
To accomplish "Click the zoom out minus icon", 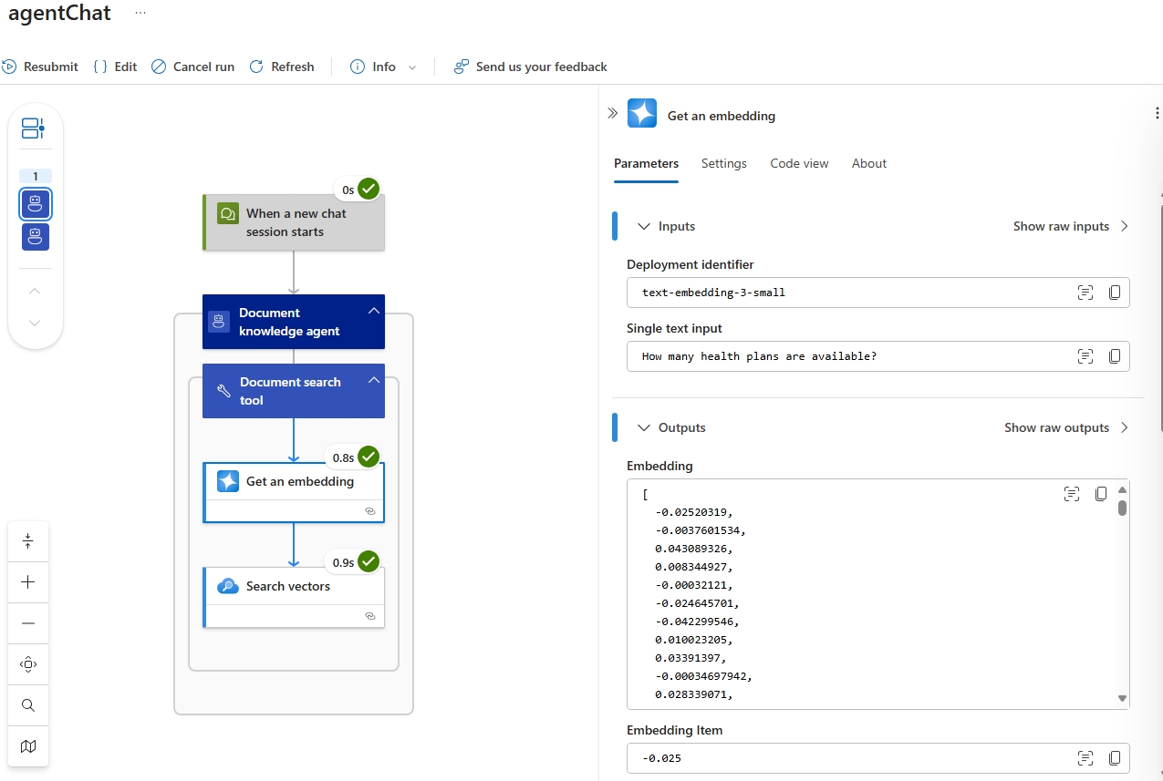I will pos(28,623).
